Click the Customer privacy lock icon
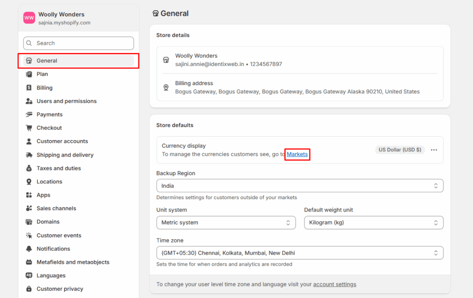This screenshot has width=473, height=298. [x=29, y=289]
